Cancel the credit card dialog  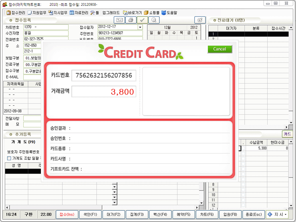click(x=219, y=49)
